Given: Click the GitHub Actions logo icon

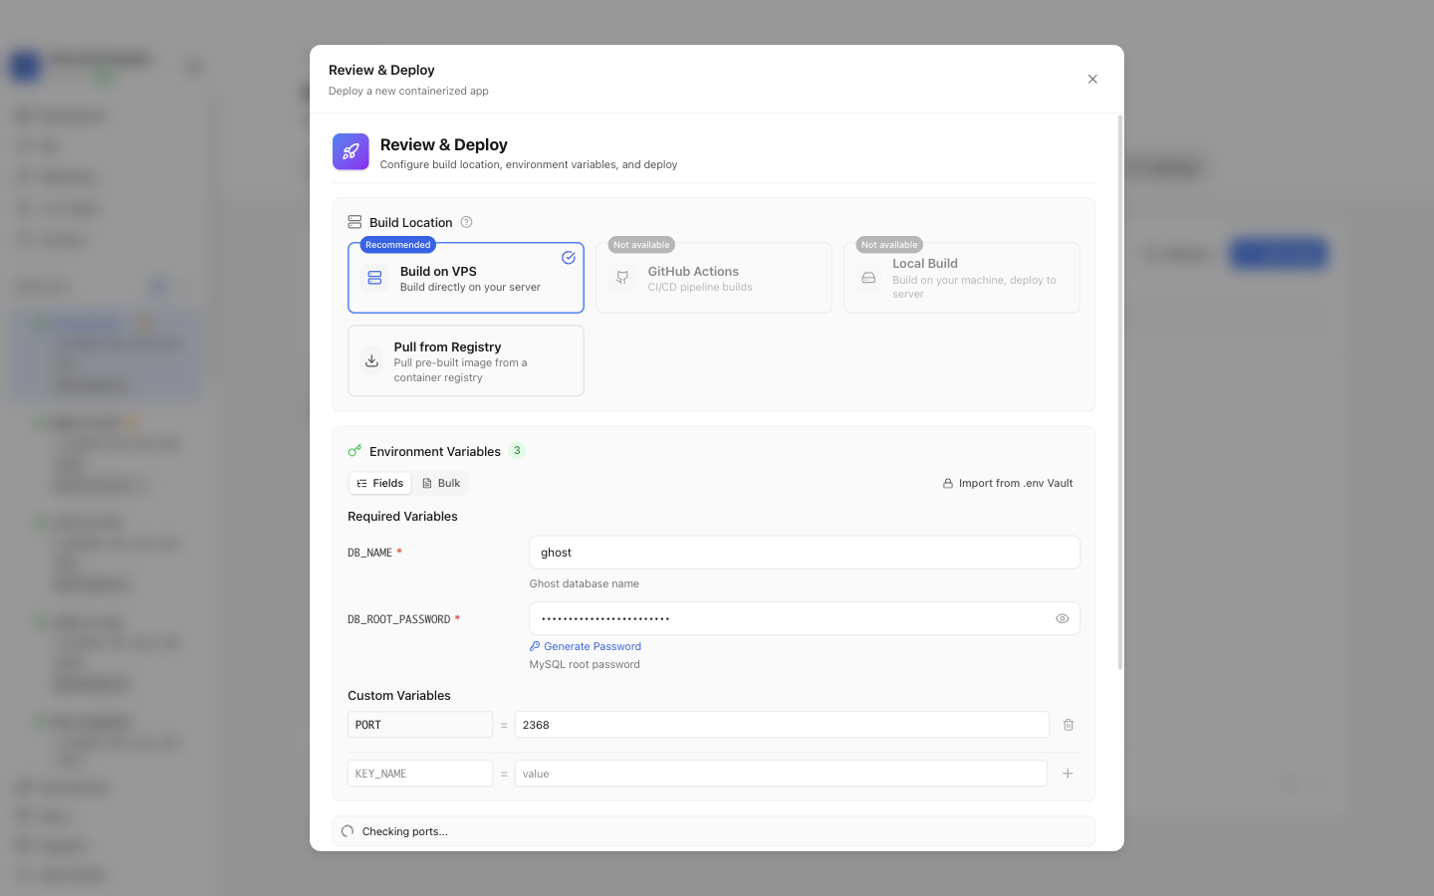Looking at the screenshot, I should (622, 278).
